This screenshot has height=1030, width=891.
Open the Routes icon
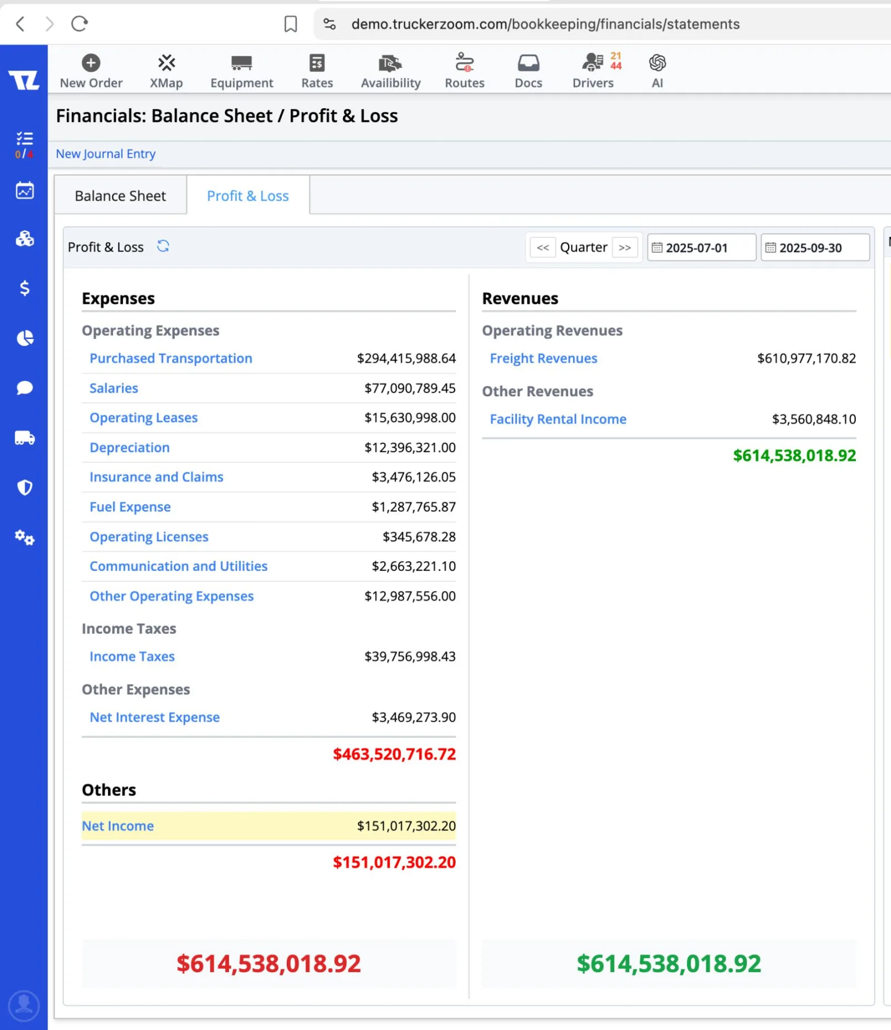pyautogui.click(x=464, y=62)
